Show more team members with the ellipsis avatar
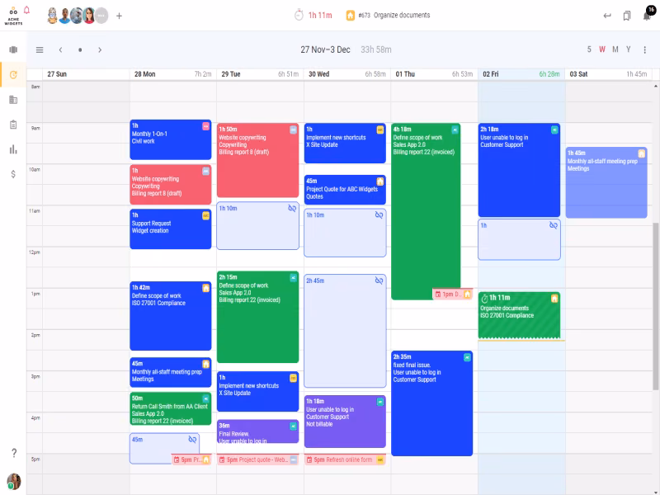Viewport: 660px width, 495px height. (x=101, y=16)
